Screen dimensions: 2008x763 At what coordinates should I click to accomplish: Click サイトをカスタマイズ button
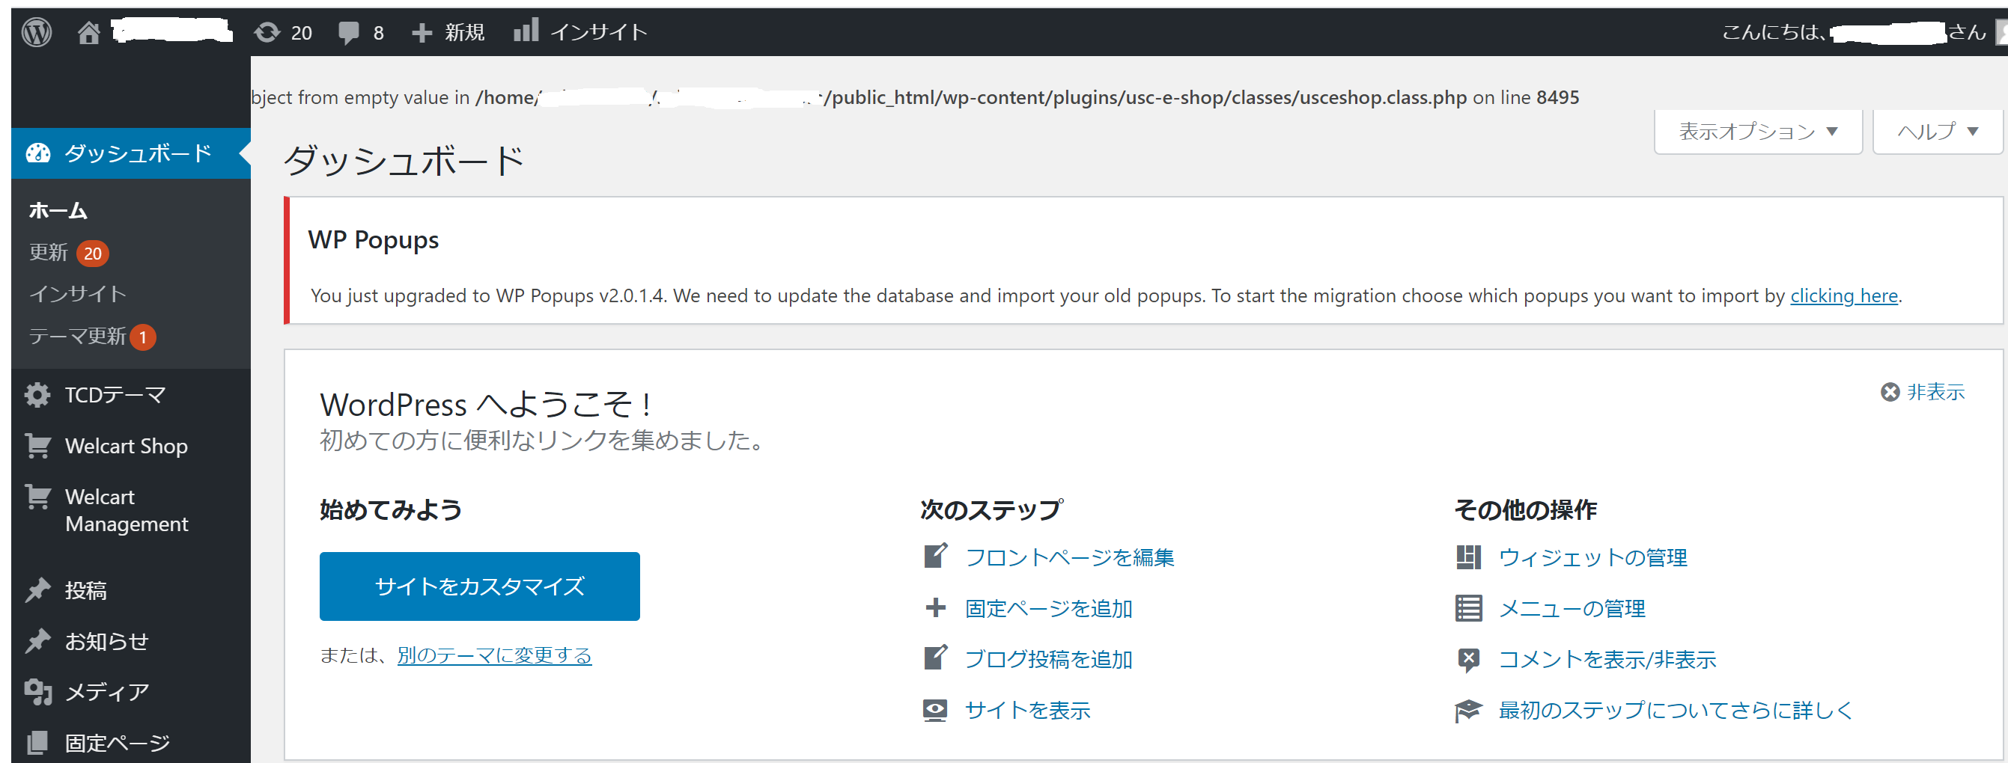pyautogui.click(x=479, y=586)
